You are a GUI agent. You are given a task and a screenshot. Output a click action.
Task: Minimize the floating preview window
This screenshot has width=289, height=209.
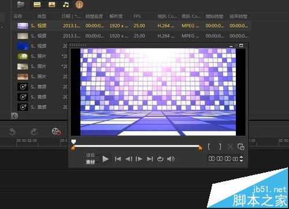(x=231, y=46)
